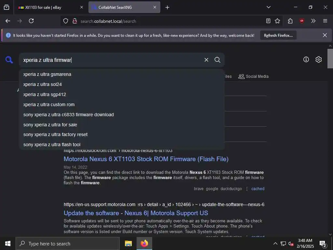
Task: Select suggestion xperia z ultra gsmarena
Action: tap(122, 75)
